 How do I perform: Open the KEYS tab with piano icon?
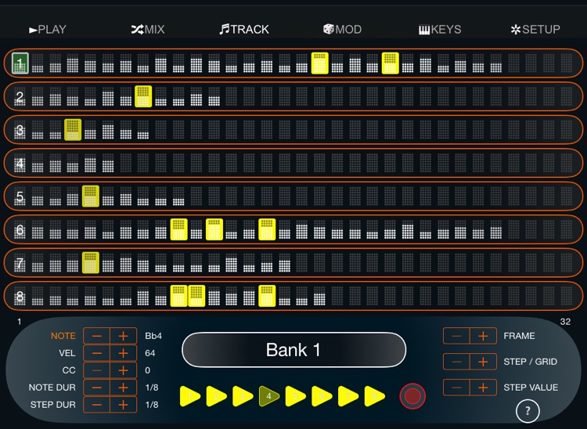[x=440, y=30]
